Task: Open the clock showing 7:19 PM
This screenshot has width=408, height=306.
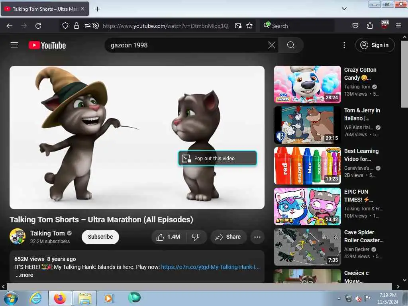Action: click(388, 298)
